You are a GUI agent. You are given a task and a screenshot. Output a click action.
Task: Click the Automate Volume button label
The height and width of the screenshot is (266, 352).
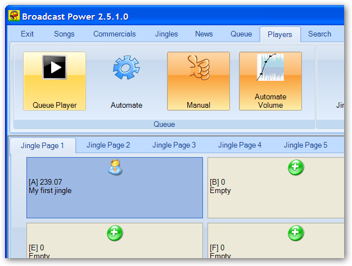tap(270, 101)
